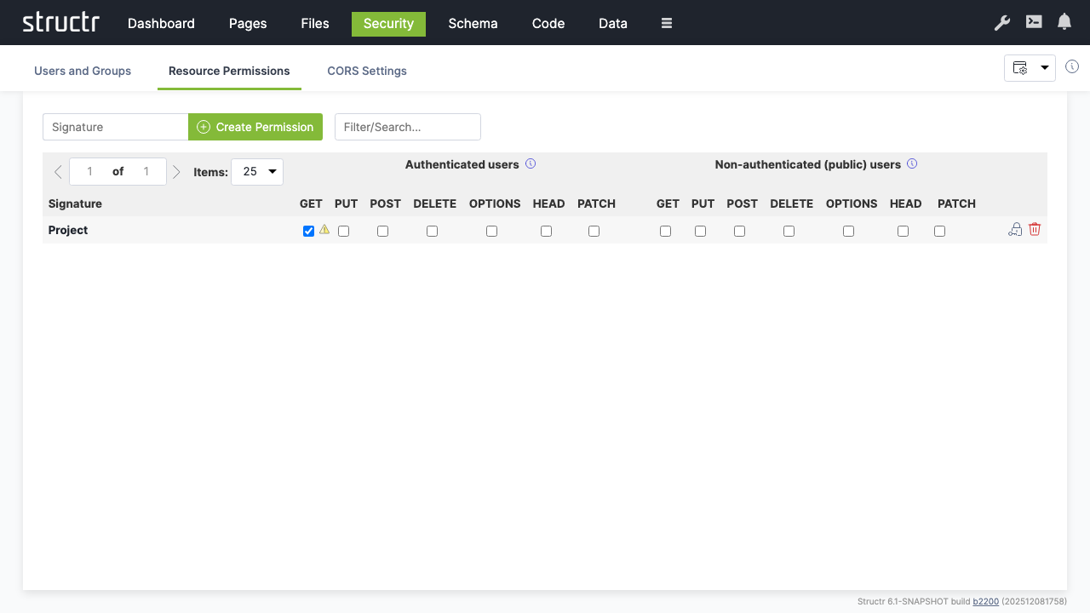Open the b2200 build link

(x=985, y=601)
